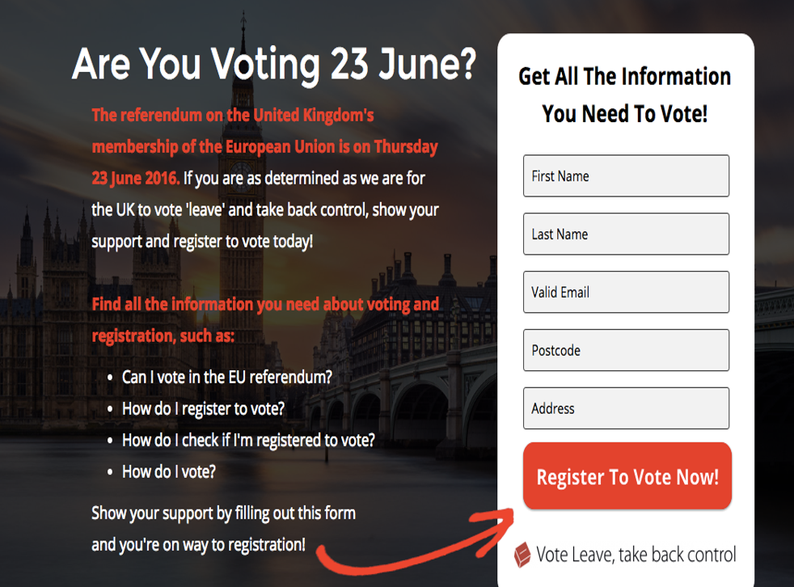Focus the Valid Email field
Image resolution: width=794 pixels, height=587 pixels.
(626, 292)
